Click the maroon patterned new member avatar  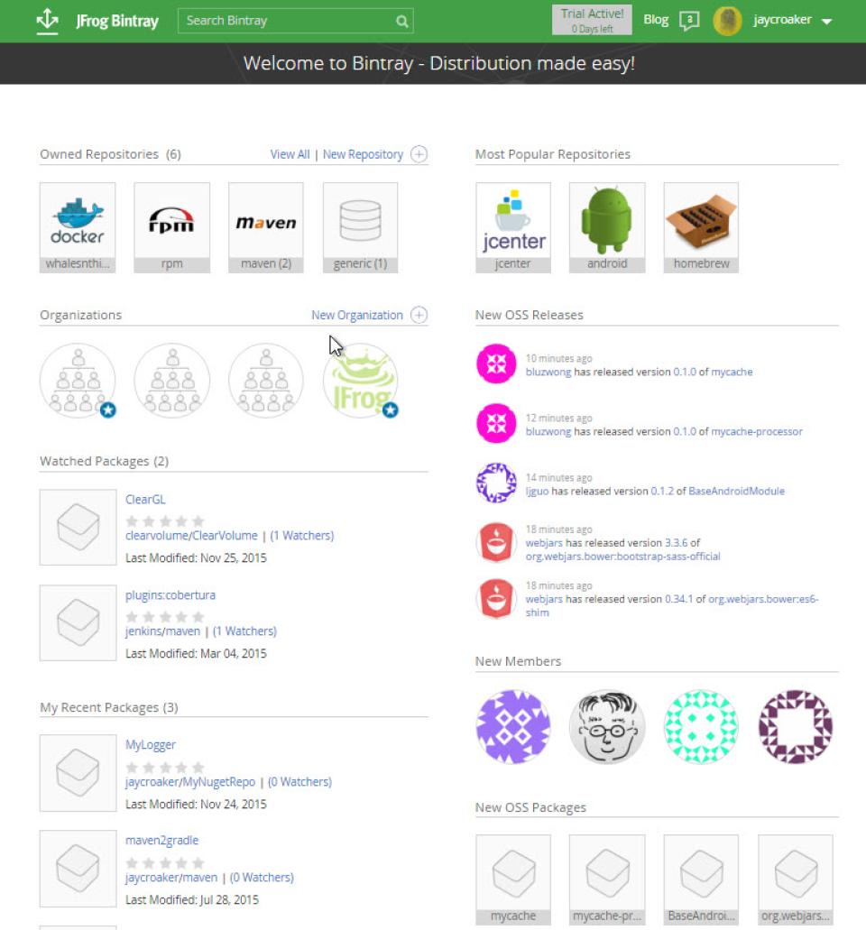[796, 726]
